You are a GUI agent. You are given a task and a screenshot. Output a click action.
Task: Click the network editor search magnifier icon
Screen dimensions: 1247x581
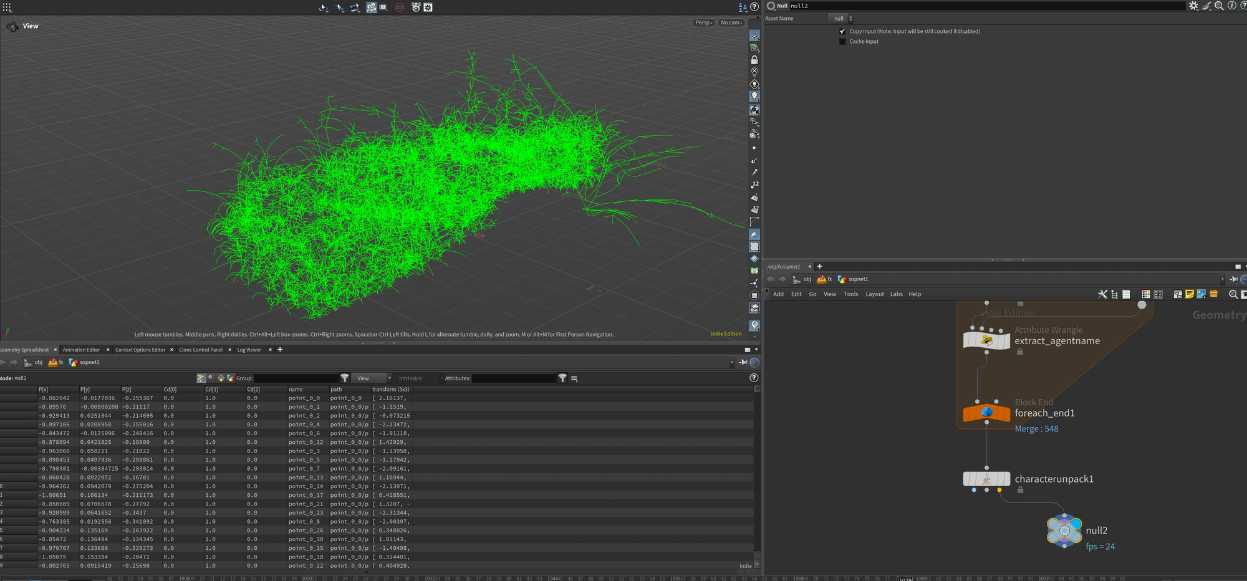coord(1233,294)
